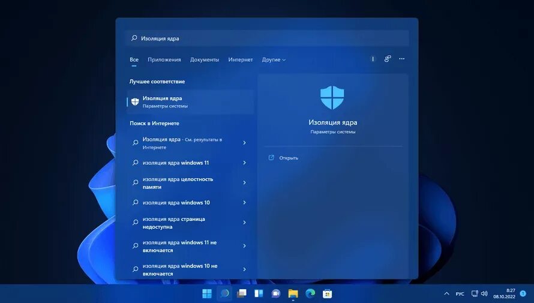Image resolution: width=534 pixels, height=303 pixels.
Task: Click Параметры системы text in preview pane
Action: pos(333,132)
